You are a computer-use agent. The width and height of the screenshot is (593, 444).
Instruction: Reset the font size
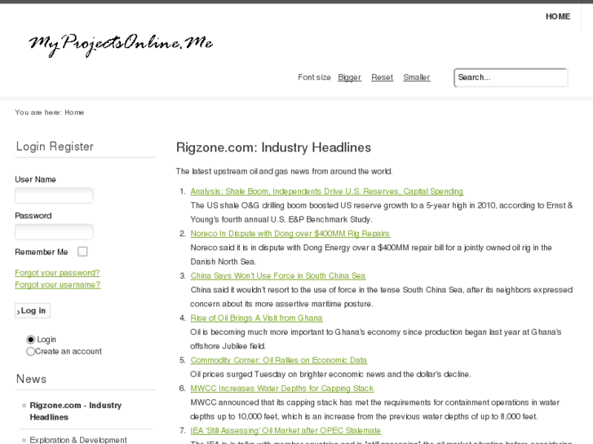(x=382, y=77)
